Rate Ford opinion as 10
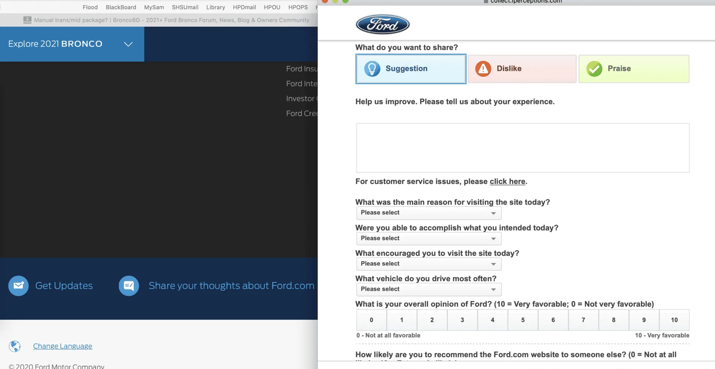This screenshot has height=369, width=715. click(x=674, y=320)
